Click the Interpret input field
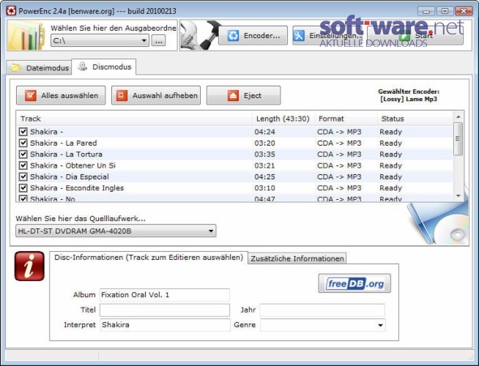Image resolution: width=479 pixels, height=366 pixels. [x=165, y=325]
